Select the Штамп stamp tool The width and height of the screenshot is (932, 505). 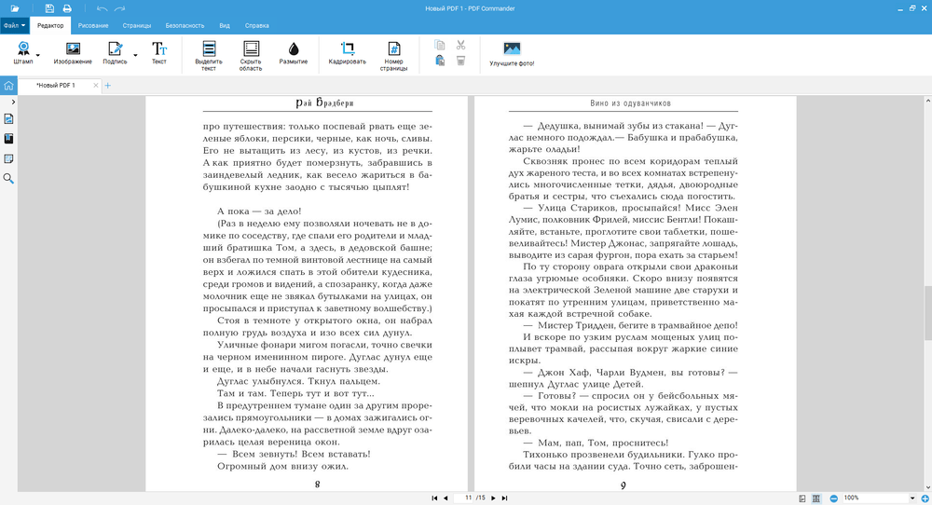[23, 53]
